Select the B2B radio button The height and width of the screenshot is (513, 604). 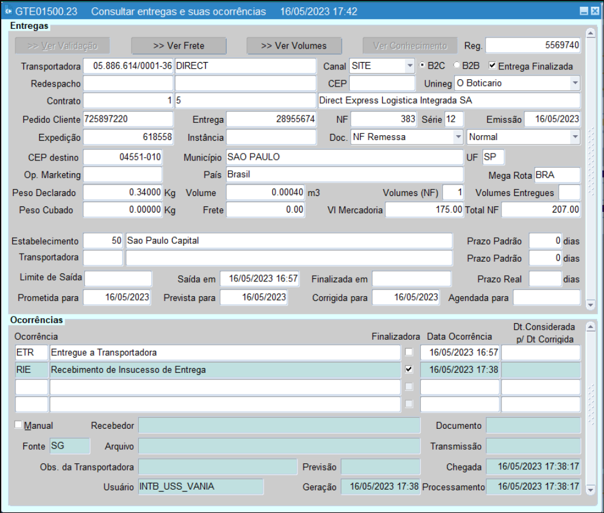tap(457, 65)
